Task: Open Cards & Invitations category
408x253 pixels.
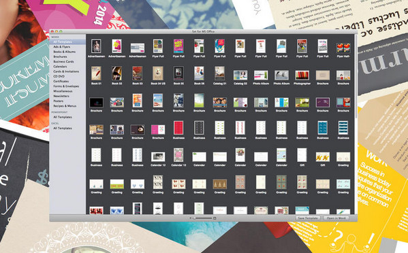Action: (66, 71)
